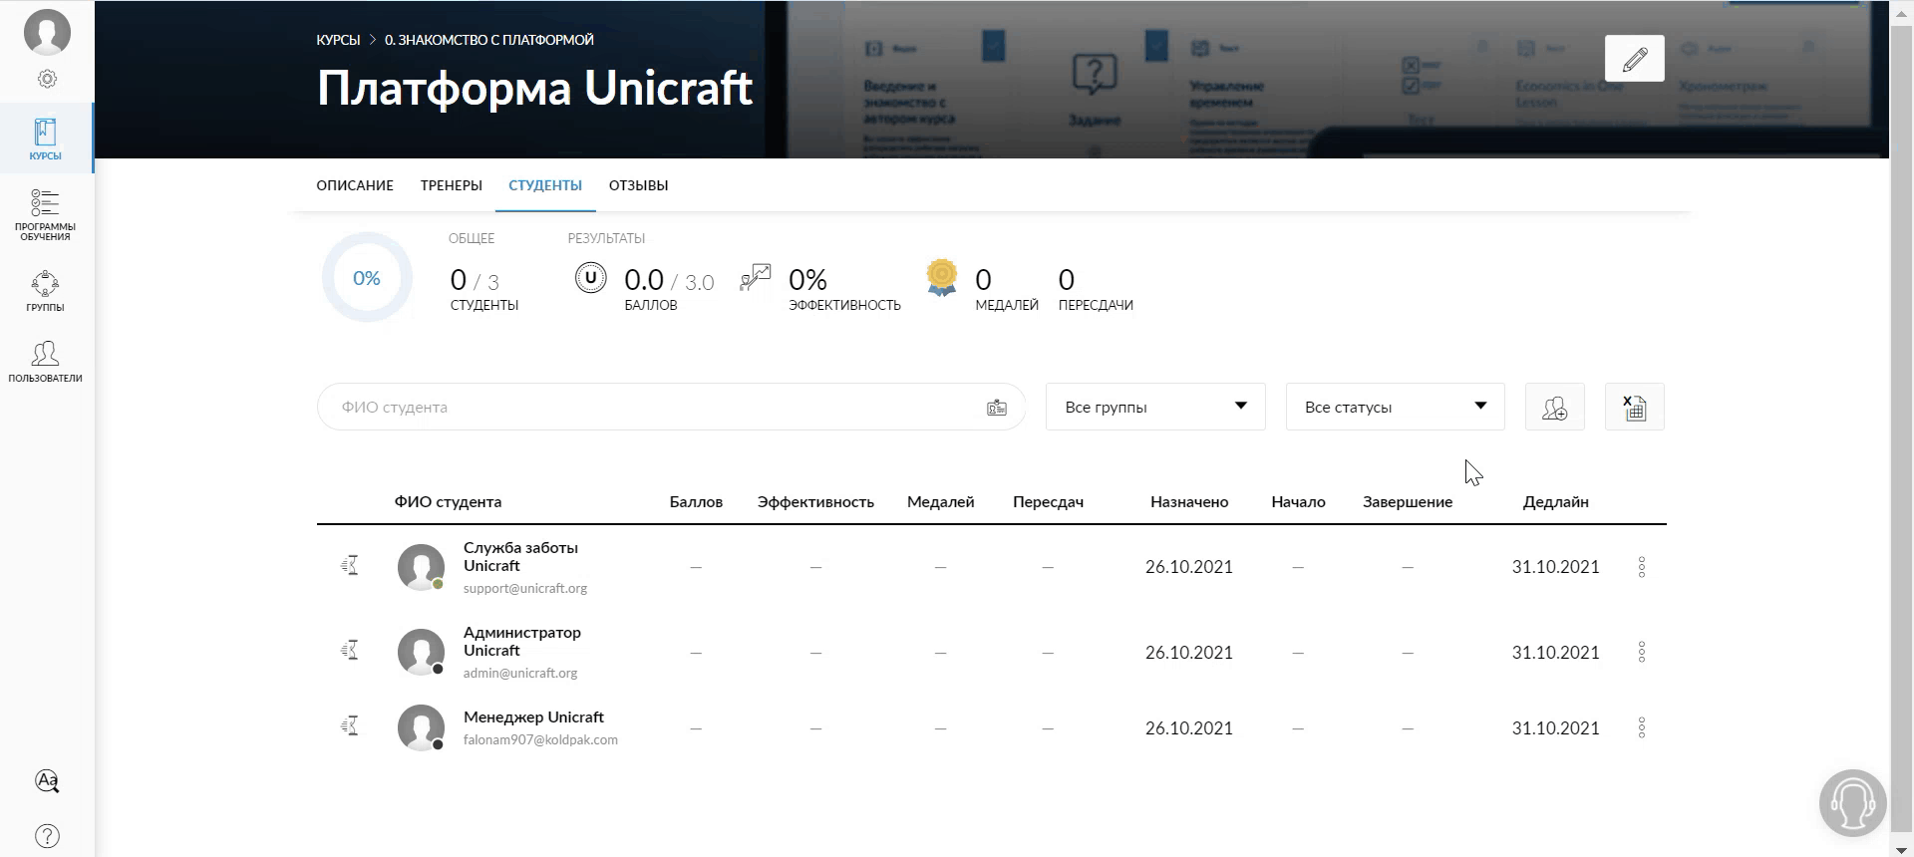Open the support headset chat button

[x=1853, y=802]
